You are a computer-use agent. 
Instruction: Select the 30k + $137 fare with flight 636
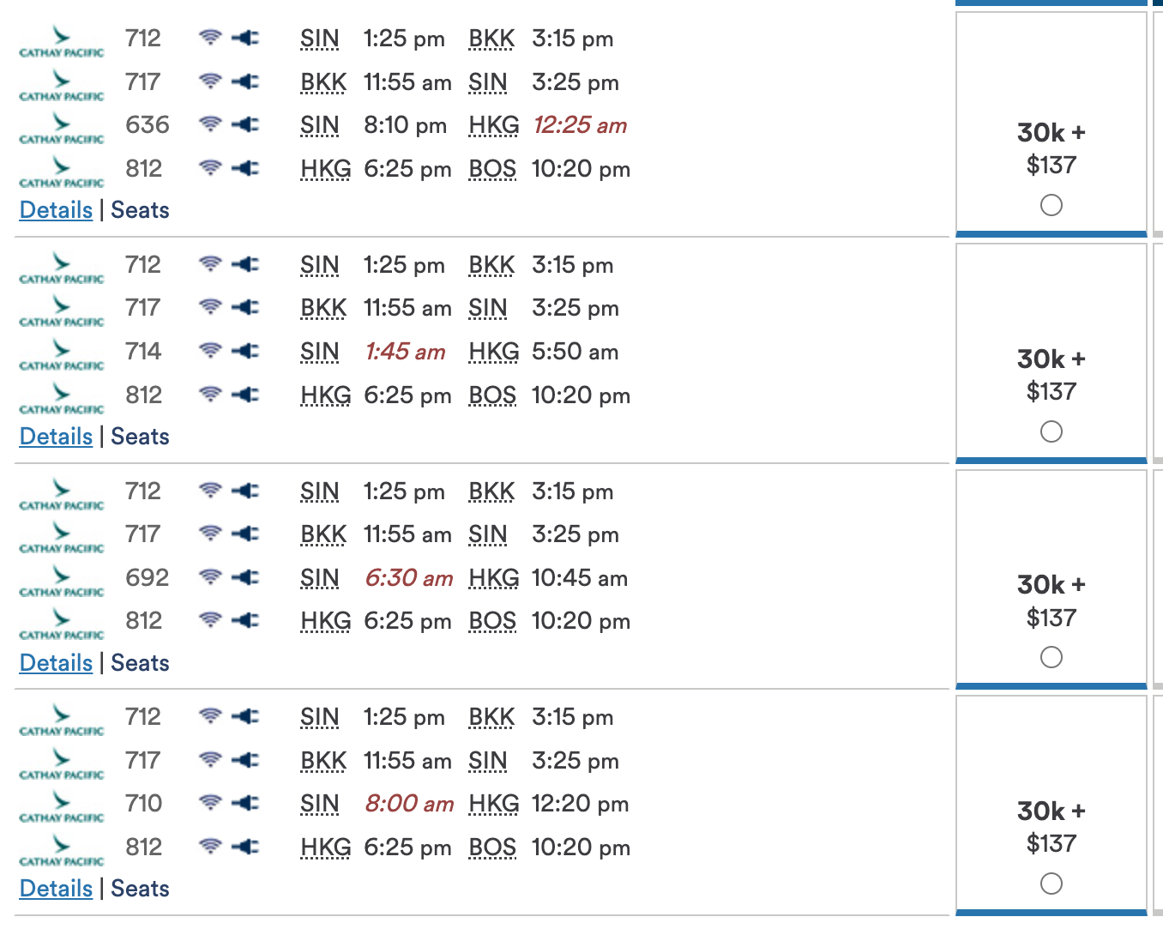click(1052, 205)
